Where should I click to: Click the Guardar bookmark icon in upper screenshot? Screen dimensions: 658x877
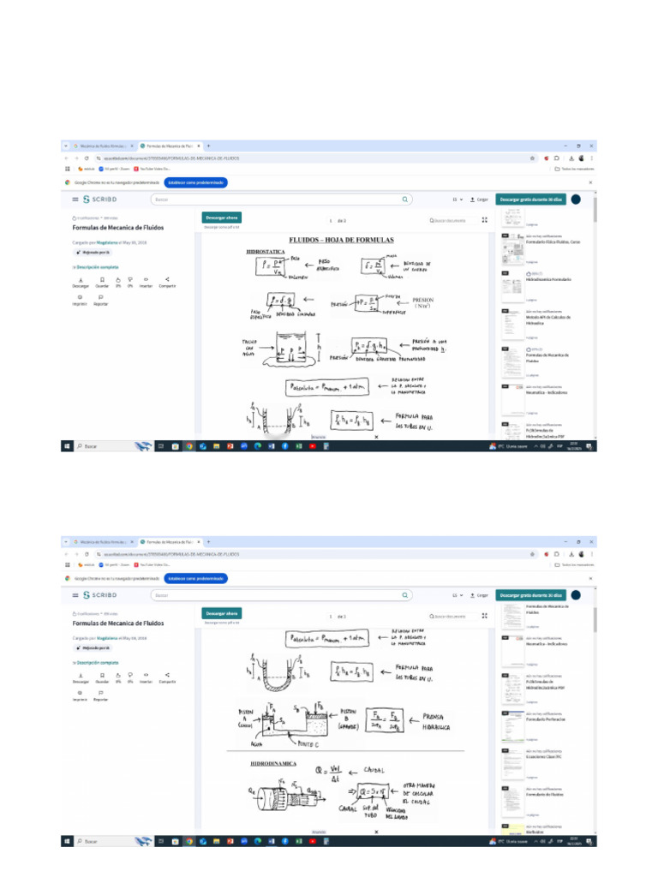(x=102, y=280)
